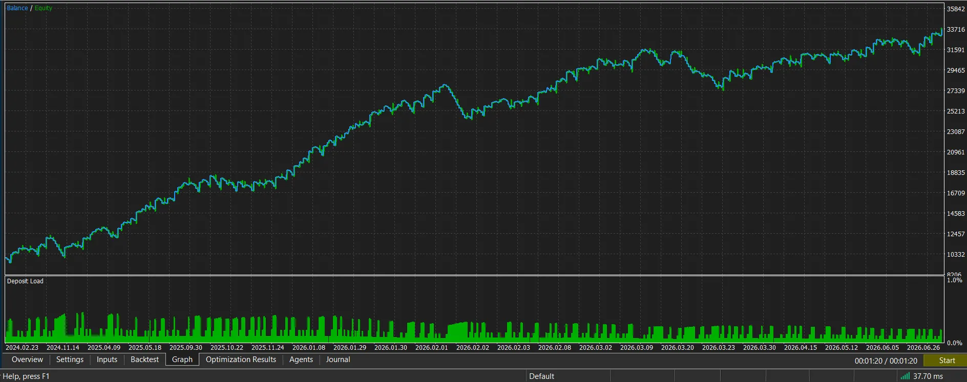Click the 2026.02.01 date marker
967x382 pixels.
[x=431, y=347]
